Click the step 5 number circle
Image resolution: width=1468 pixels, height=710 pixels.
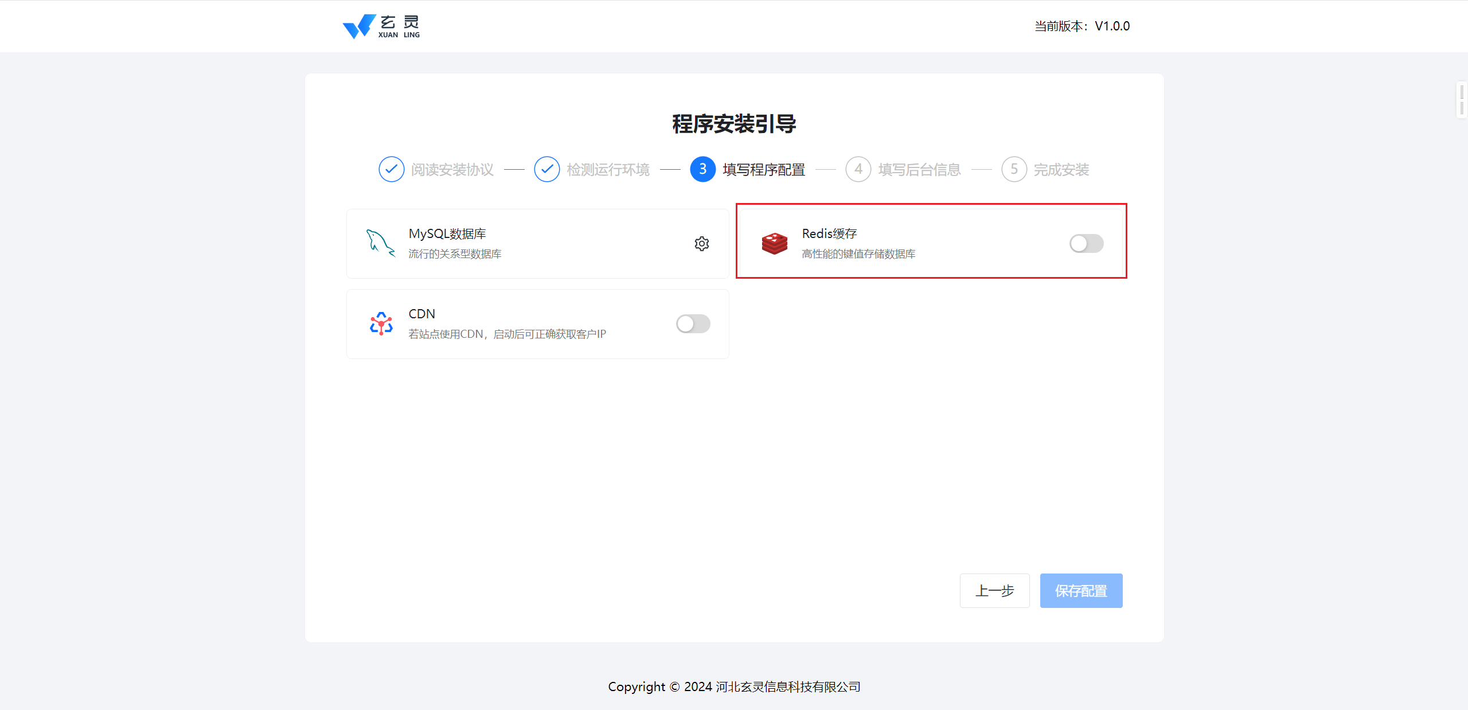point(1014,169)
